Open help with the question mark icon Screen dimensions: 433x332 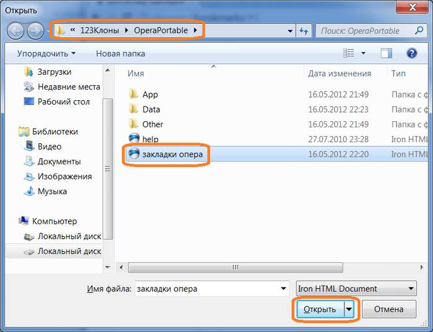click(x=411, y=53)
